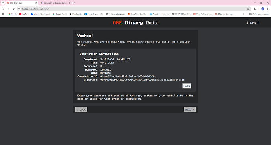Focus the address bar URL field

pos(133,9)
